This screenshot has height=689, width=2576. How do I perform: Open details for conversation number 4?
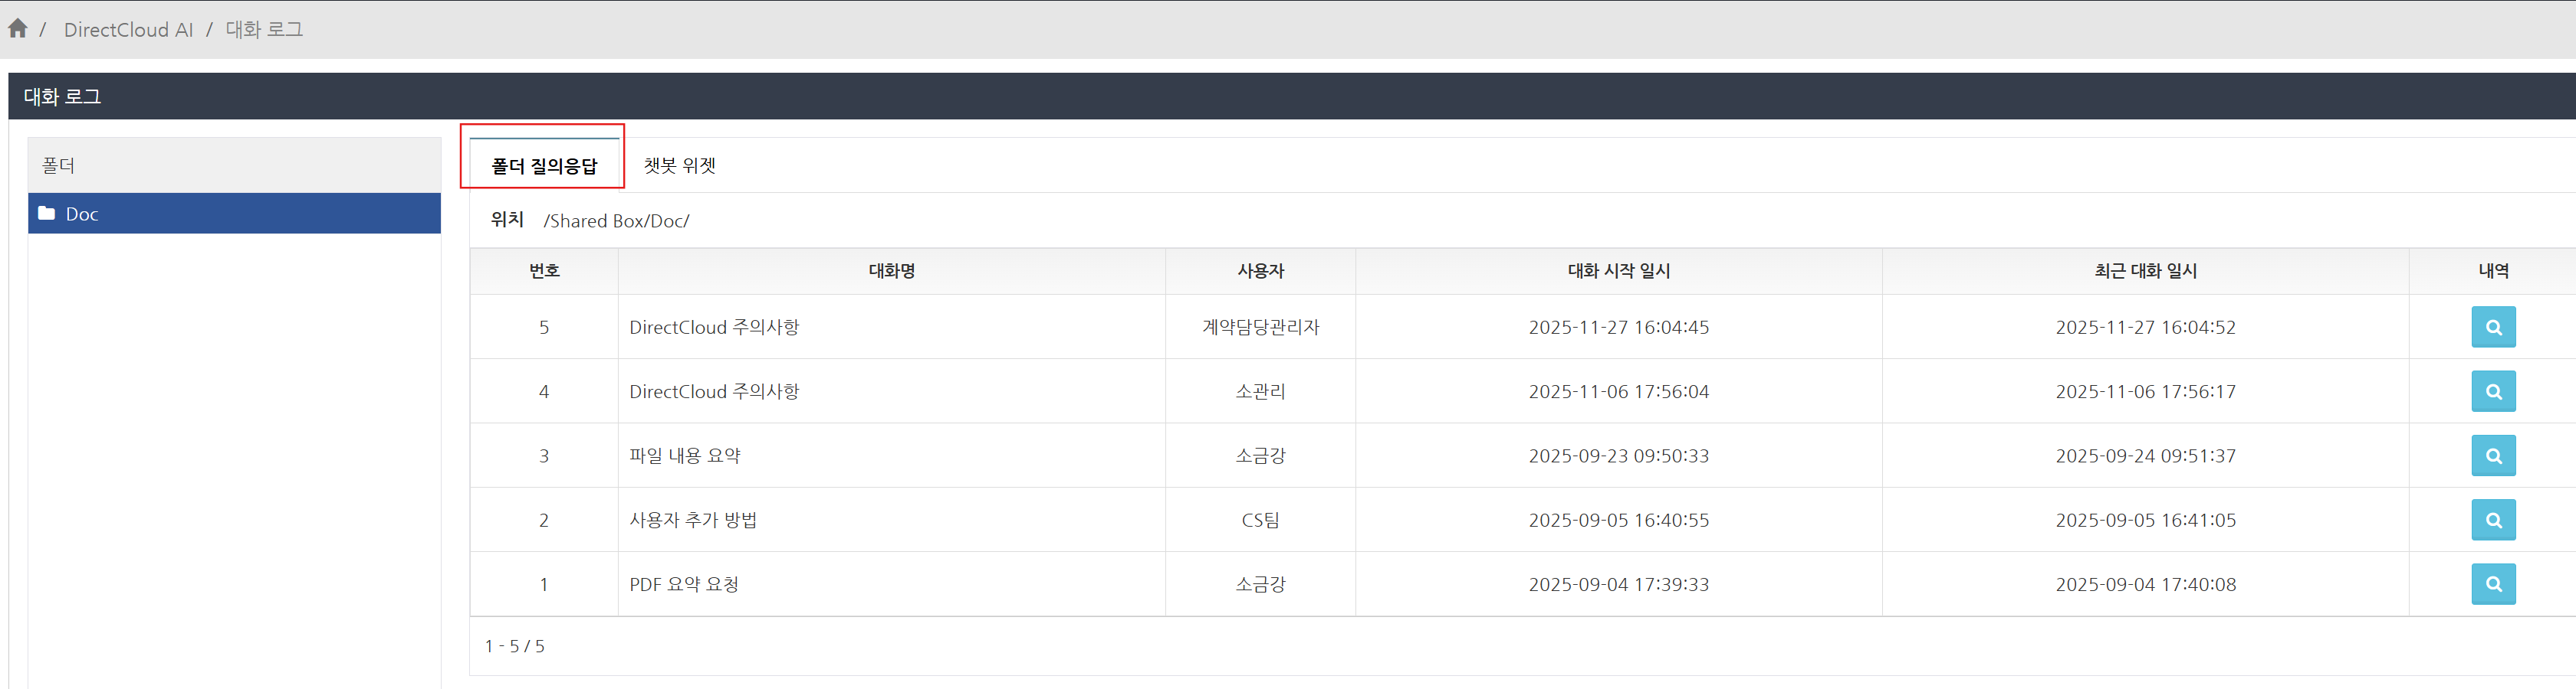click(x=2492, y=391)
